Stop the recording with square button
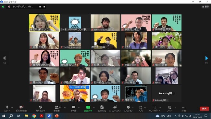Image resolution: width=211 pixels, height=119 pixels. click(x=44, y=7)
